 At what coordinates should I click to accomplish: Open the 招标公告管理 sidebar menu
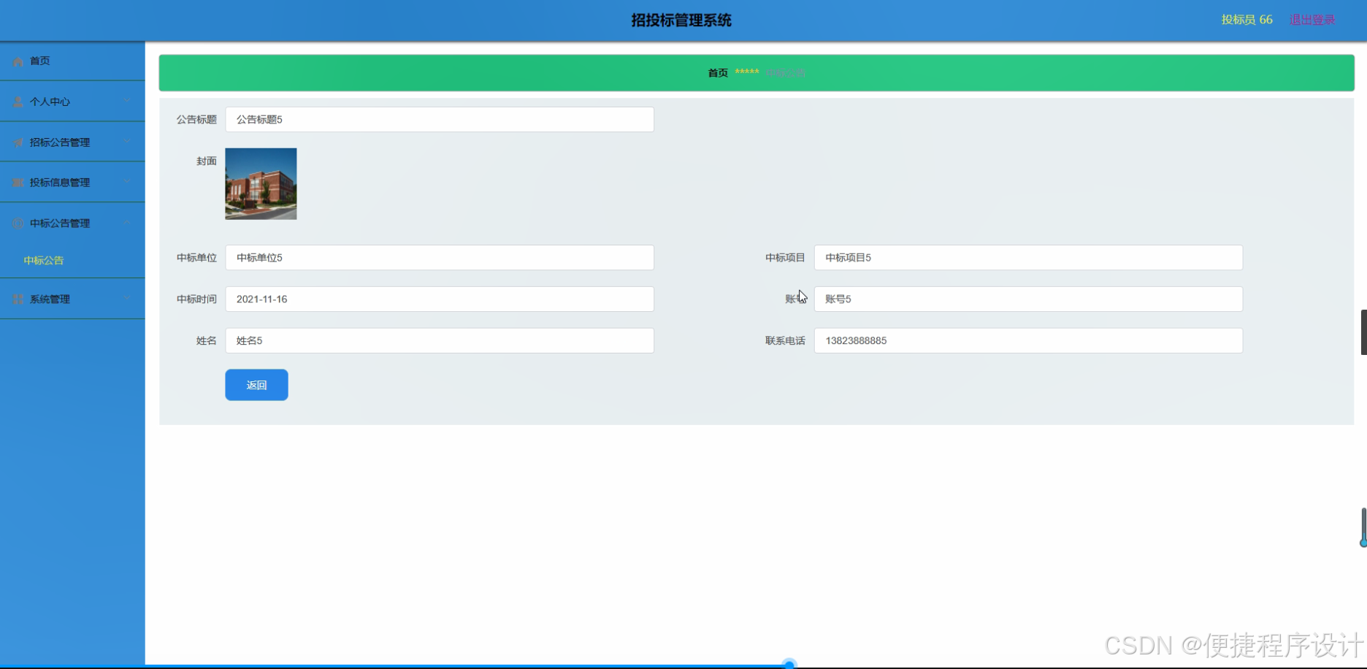(72, 142)
